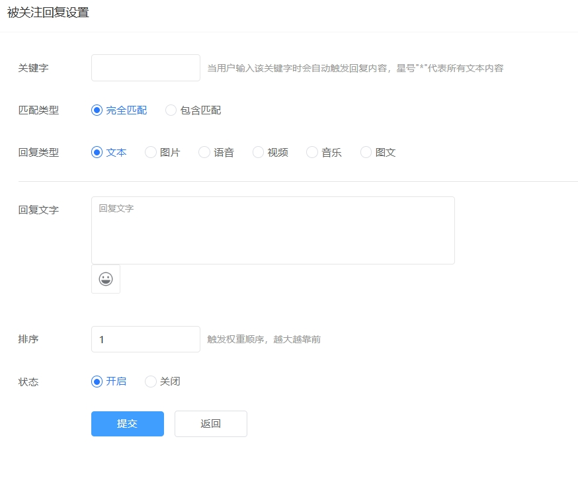This screenshot has width=578, height=486.
Task: Click the 回复文字 reply text area
Action: click(x=272, y=229)
